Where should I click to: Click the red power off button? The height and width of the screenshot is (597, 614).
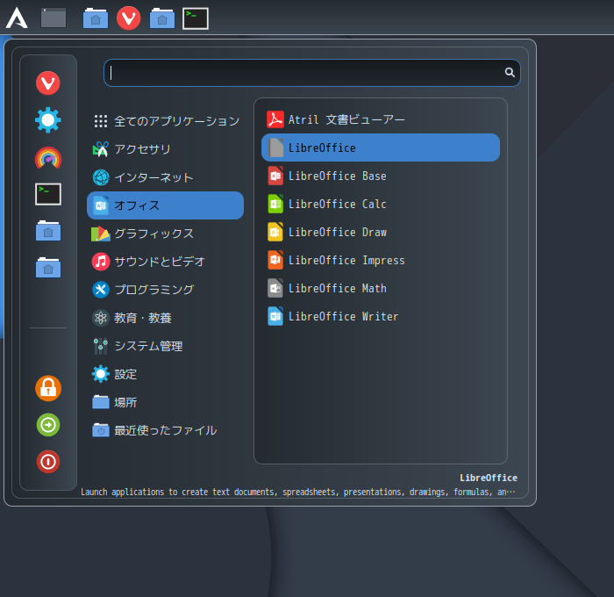point(48,462)
